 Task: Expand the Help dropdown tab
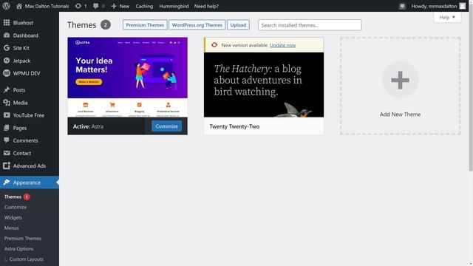447,17
